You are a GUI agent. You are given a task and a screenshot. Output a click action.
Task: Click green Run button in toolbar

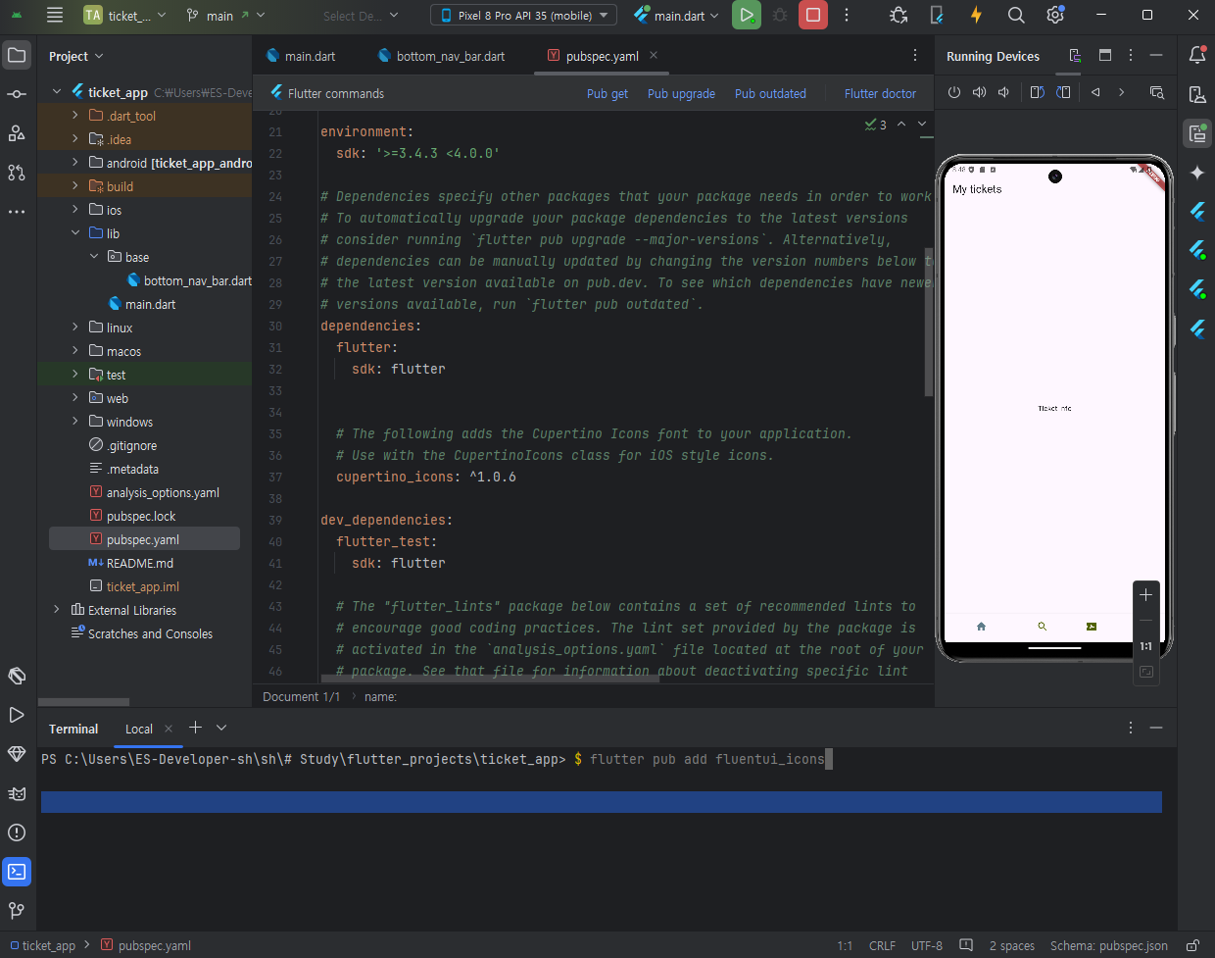point(747,16)
